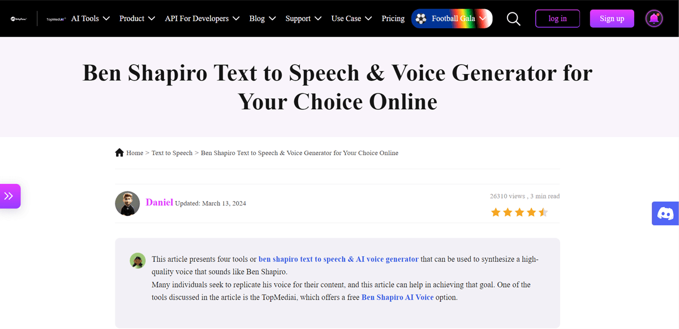
Task: Expand the purple side panel arrows
Action: point(10,196)
